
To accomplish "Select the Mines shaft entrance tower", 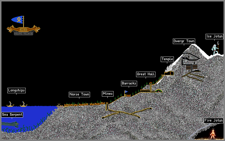I will (107, 106).
